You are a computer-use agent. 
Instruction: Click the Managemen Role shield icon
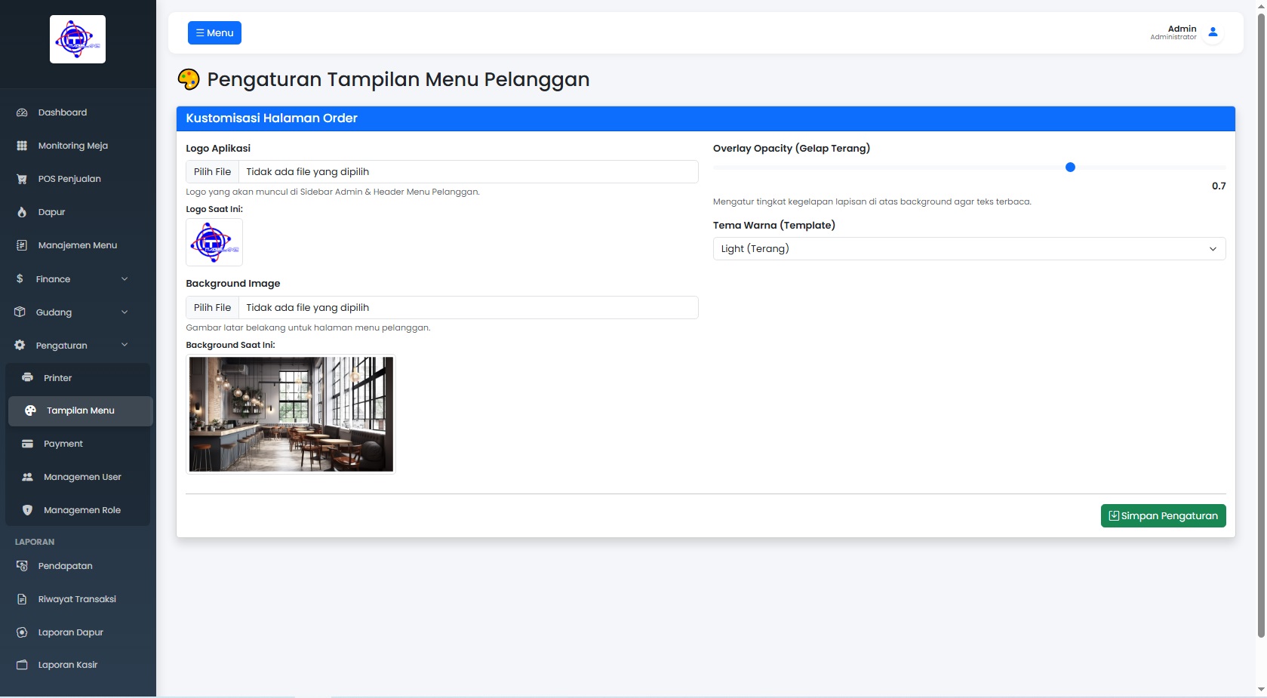pyautogui.click(x=28, y=510)
